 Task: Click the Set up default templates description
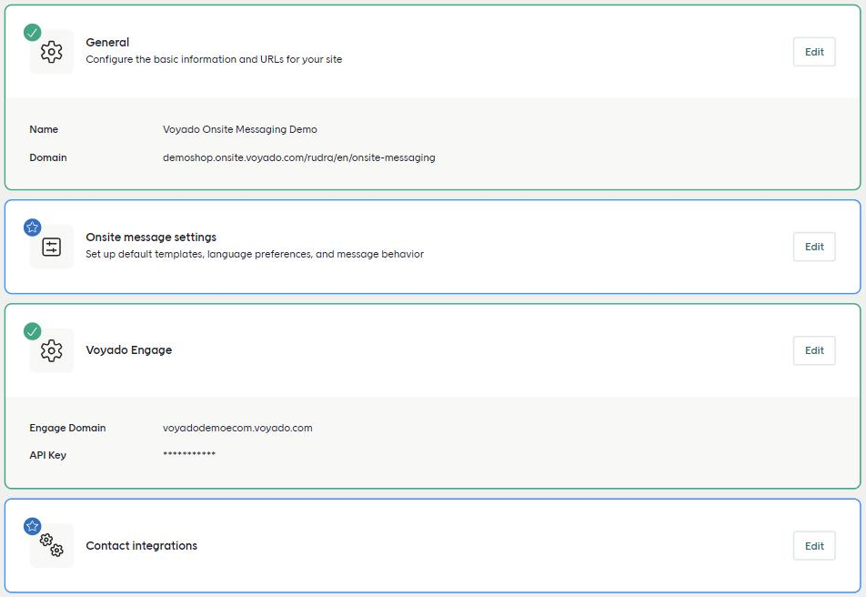pos(255,254)
